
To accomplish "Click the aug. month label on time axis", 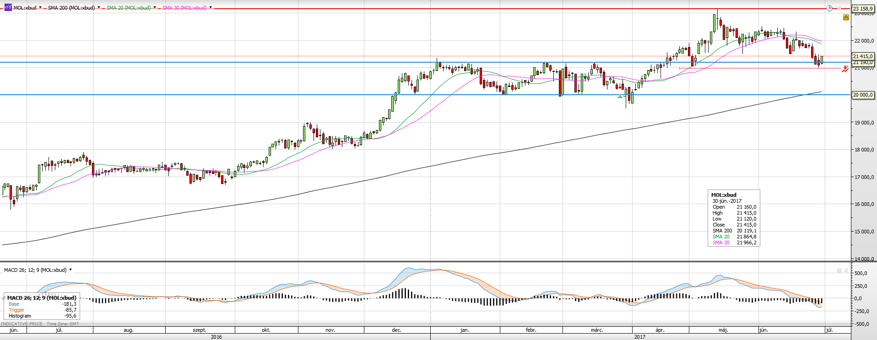I will (x=129, y=330).
